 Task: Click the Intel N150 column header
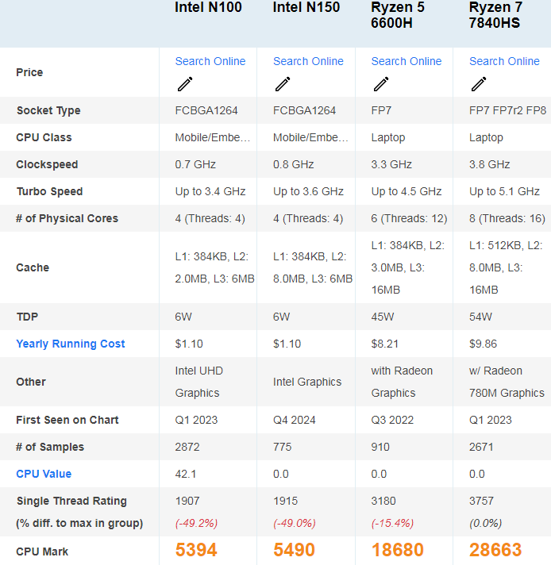pyautogui.click(x=306, y=8)
